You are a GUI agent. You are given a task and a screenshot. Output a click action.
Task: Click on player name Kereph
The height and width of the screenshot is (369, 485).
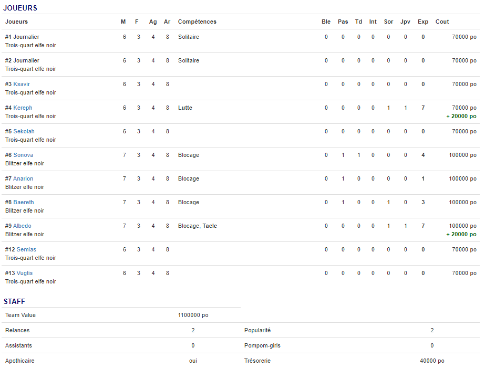tap(23, 108)
